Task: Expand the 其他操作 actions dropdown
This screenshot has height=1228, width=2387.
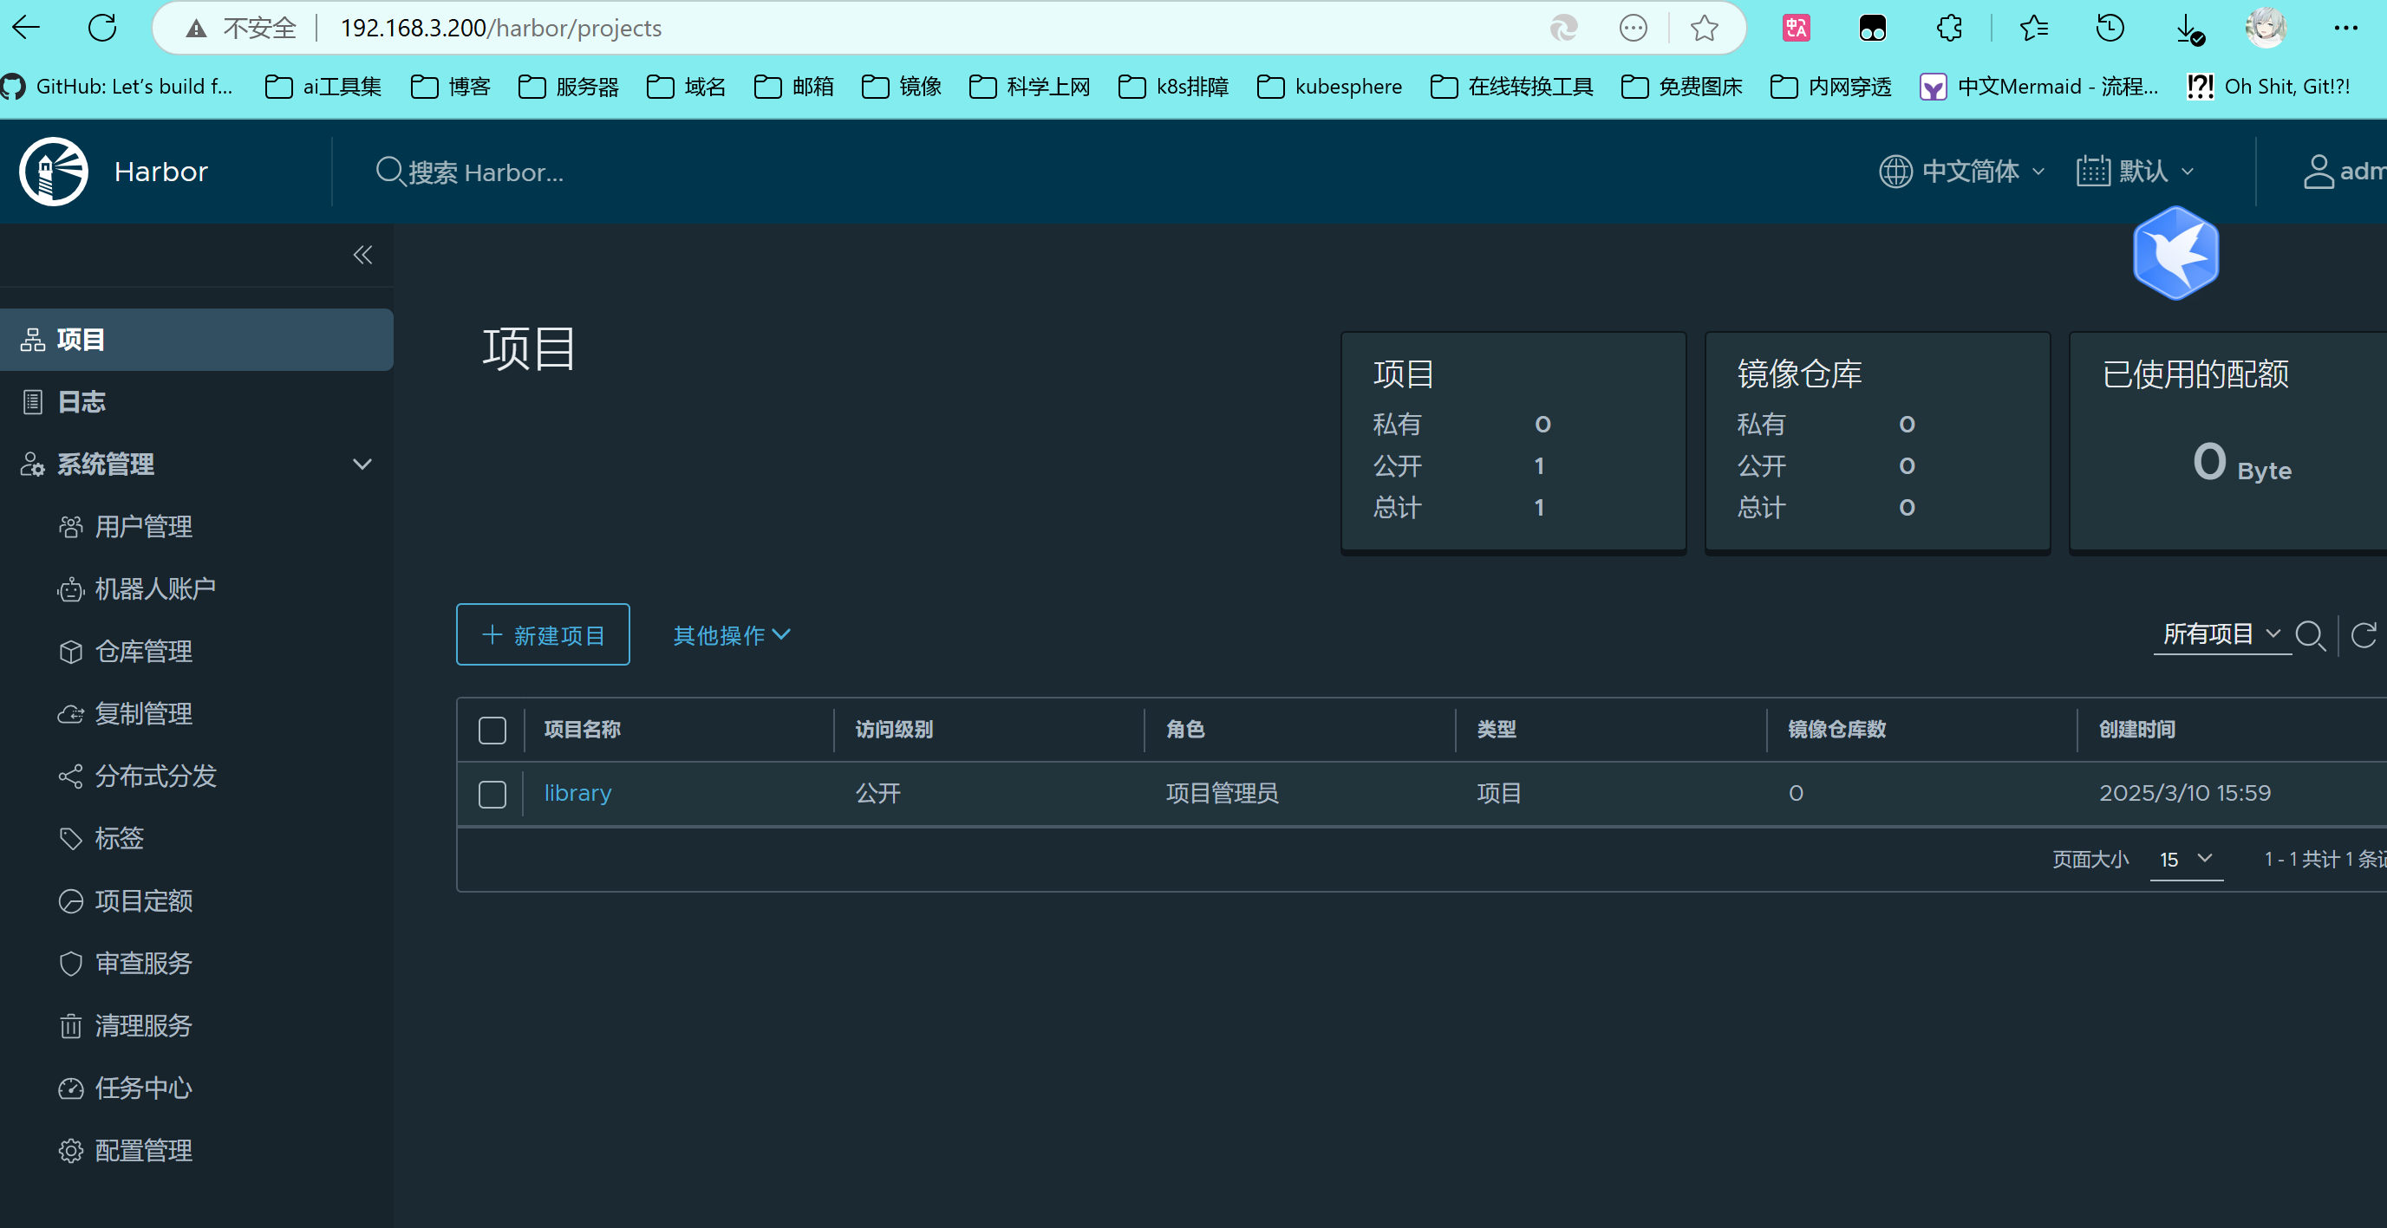Action: 731,635
